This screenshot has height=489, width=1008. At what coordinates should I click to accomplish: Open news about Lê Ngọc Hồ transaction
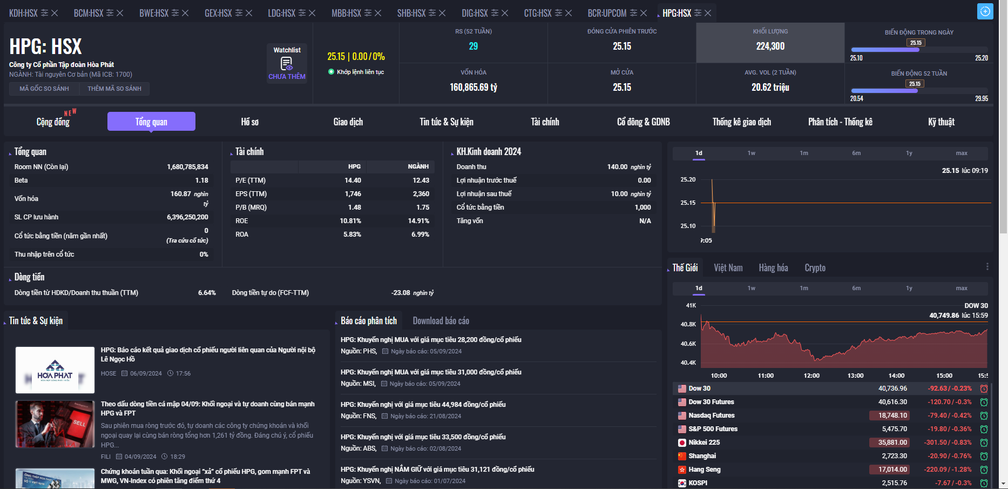[x=208, y=354]
